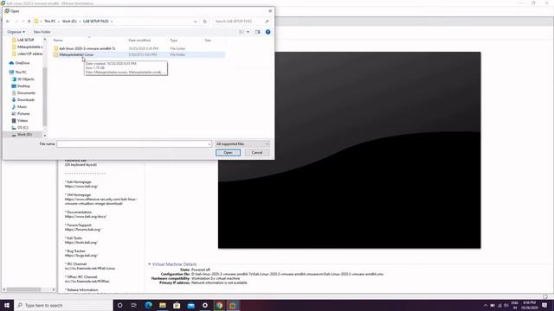Open notification center icon
This screenshot has height=311, width=554.
[544, 305]
